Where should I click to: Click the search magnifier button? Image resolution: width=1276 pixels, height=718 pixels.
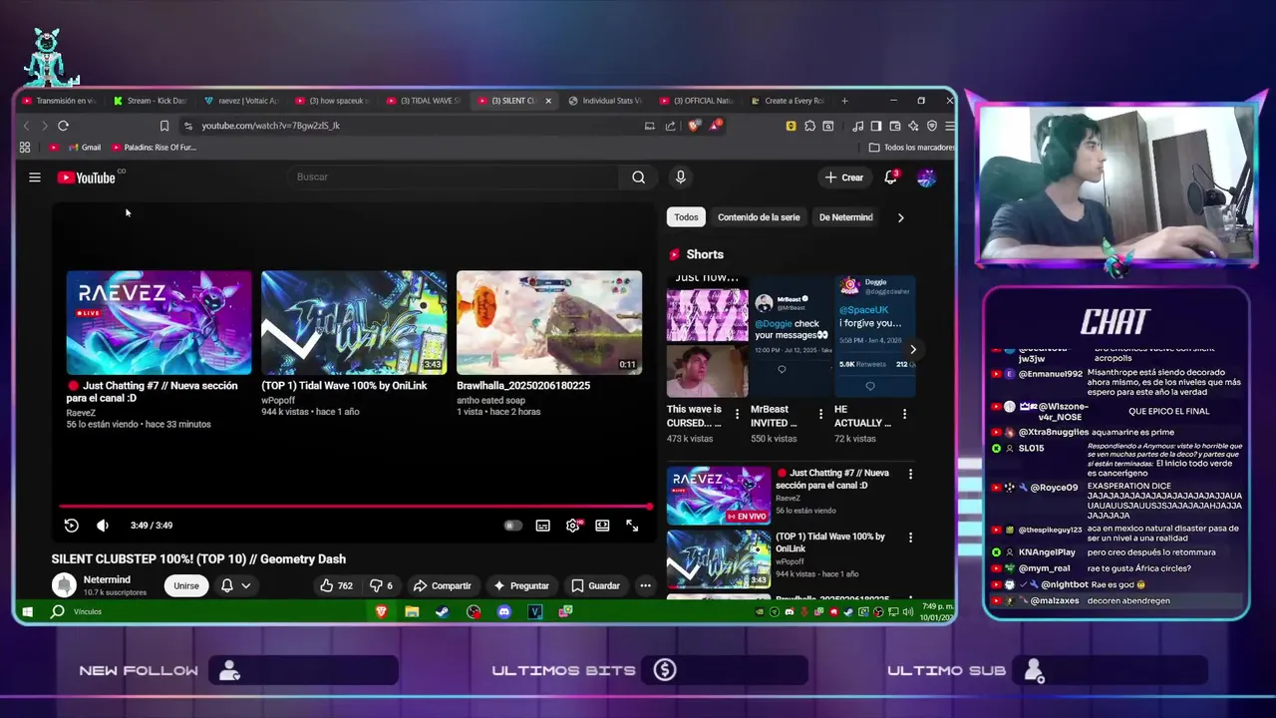click(638, 178)
